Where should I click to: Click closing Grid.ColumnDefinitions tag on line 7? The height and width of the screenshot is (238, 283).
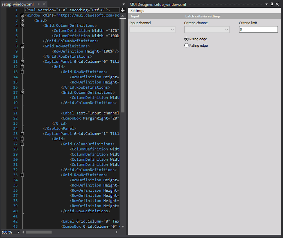pyautogui.click(x=71, y=41)
